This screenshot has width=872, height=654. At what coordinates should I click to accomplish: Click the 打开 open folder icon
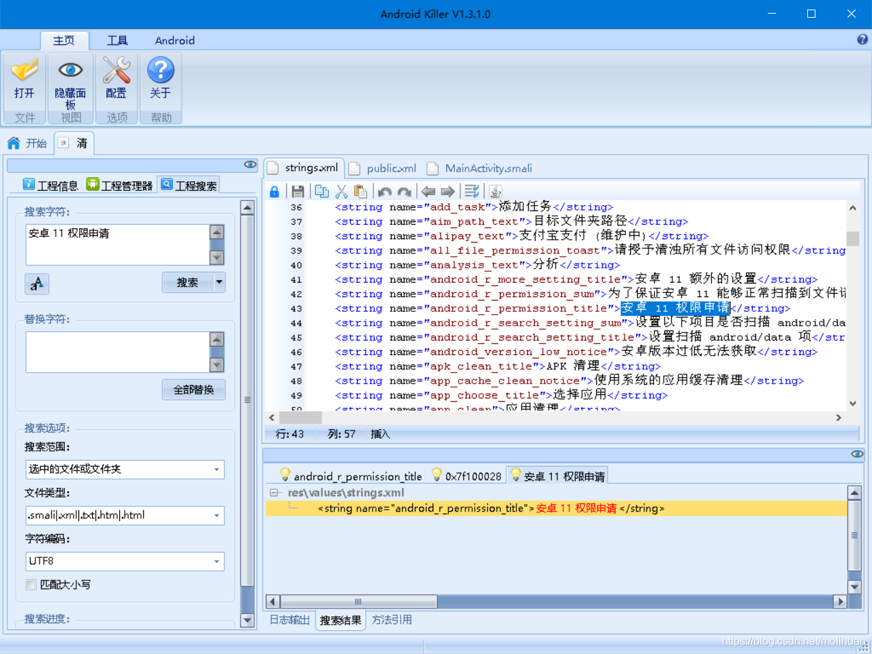click(25, 70)
